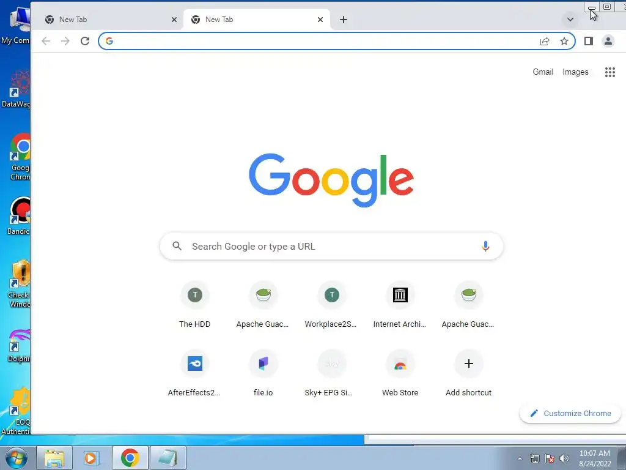The width and height of the screenshot is (626, 470).
Task: Open the side panel icon
Action: pyautogui.click(x=589, y=41)
